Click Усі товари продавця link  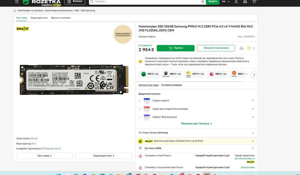pos(171,85)
